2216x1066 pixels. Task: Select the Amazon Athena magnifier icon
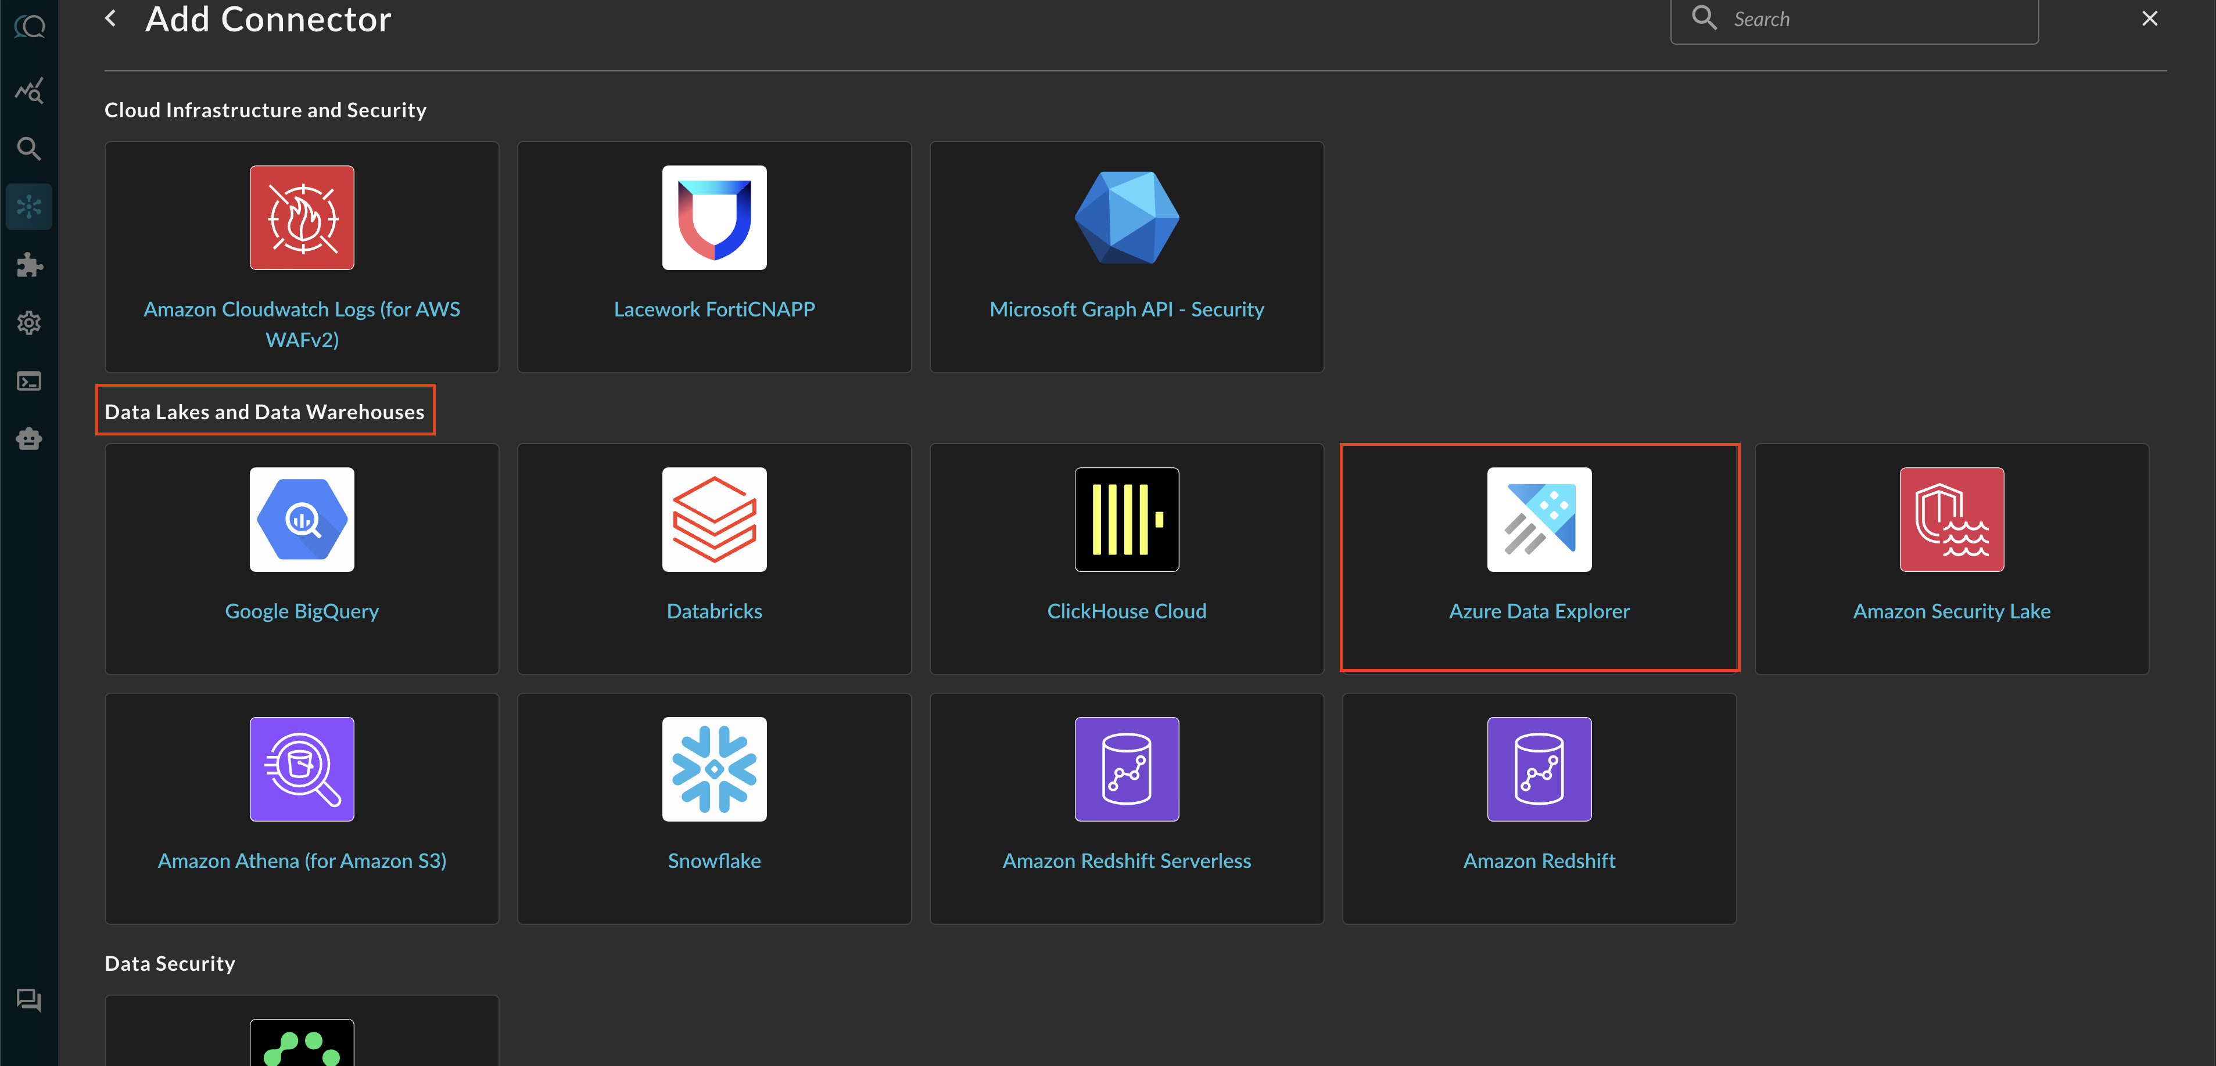pyautogui.click(x=302, y=769)
